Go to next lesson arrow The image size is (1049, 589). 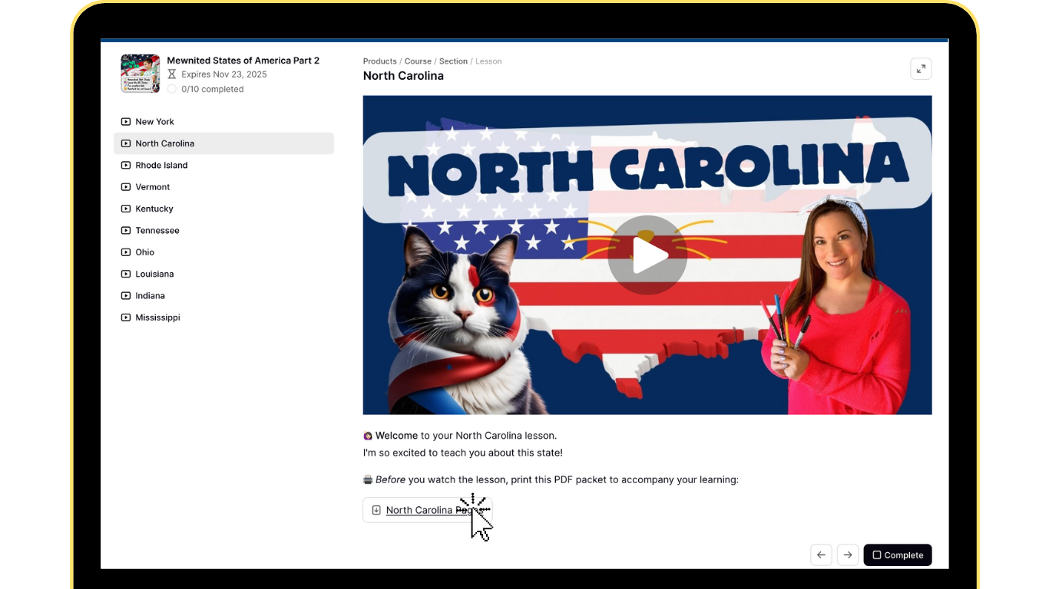coord(847,555)
